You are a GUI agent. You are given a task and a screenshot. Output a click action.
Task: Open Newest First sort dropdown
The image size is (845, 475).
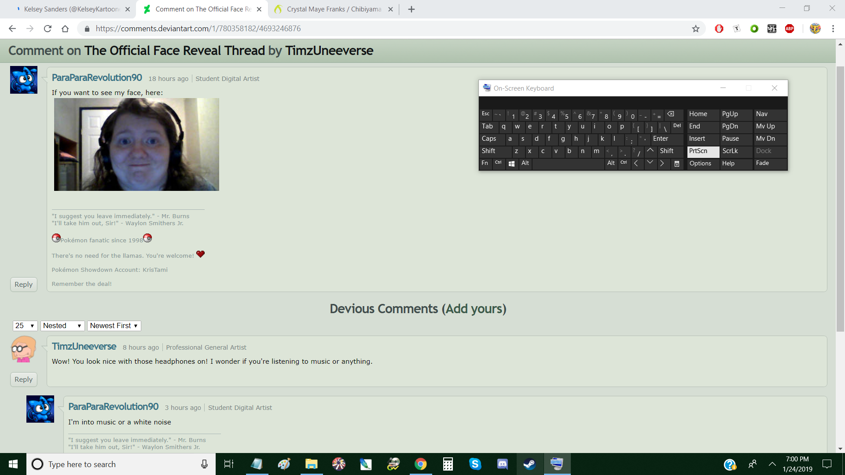[114, 325]
